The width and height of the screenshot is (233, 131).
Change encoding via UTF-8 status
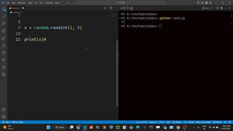[162, 122]
